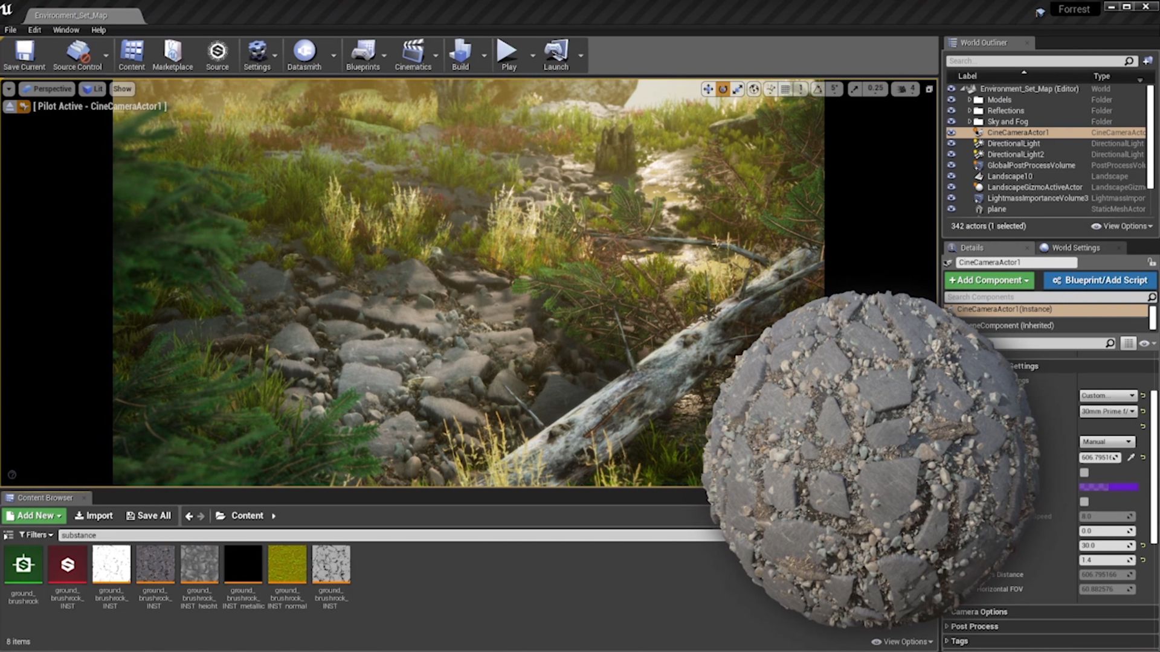The image size is (1160, 652).
Task: Click the purple color swatch in Details
Action: 1108,487
